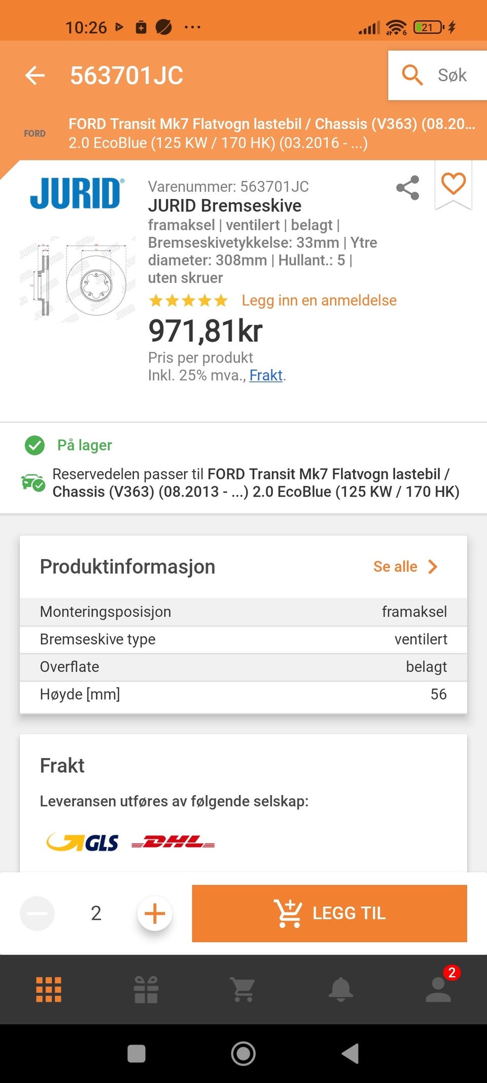
Task: Open the gift offers tab in the bottom bar
Action: [x=146, y=990]
